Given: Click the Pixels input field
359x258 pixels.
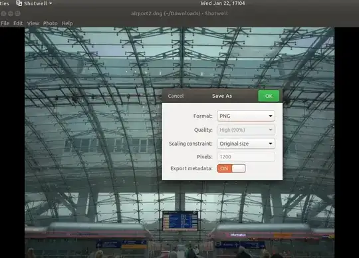Looking at the screenshot, I should (246, 157).
